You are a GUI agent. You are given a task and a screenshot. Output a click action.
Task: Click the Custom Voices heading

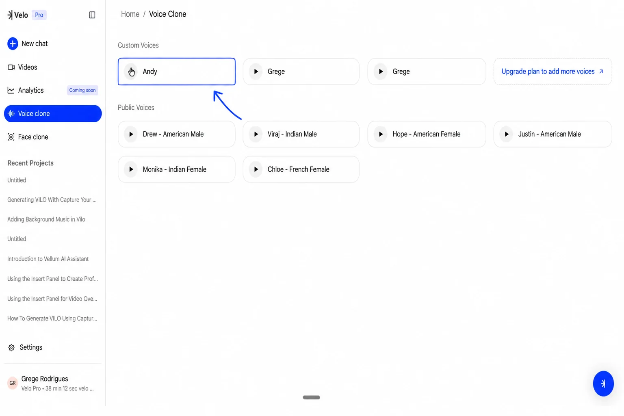[x=138, y=45]
